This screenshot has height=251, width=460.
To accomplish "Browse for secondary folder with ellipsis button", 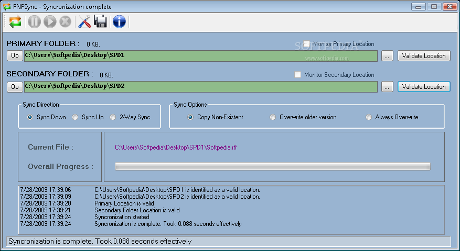I will [x=387, y=87].
